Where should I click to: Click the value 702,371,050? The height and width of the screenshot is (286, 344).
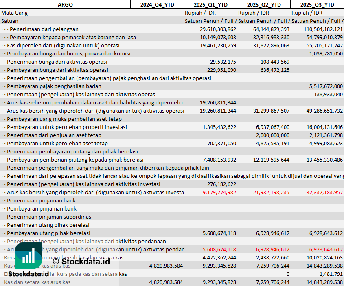(221, 143)
